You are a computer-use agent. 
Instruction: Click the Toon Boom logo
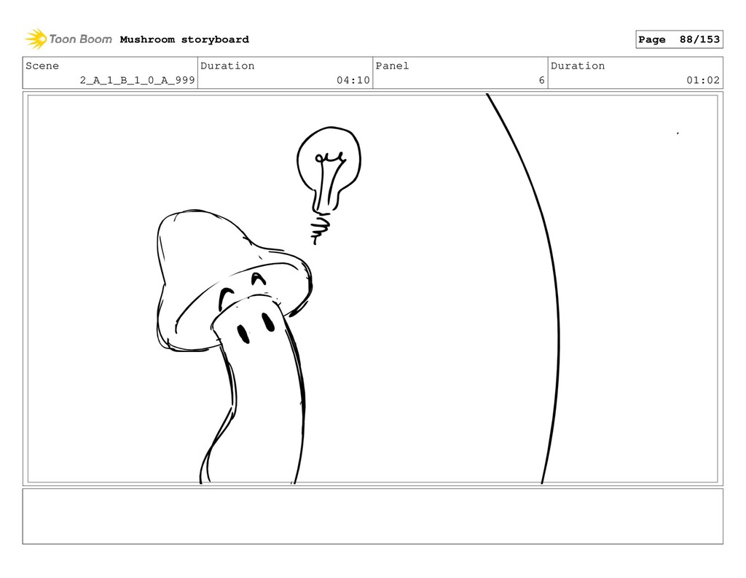pos(68,39)
